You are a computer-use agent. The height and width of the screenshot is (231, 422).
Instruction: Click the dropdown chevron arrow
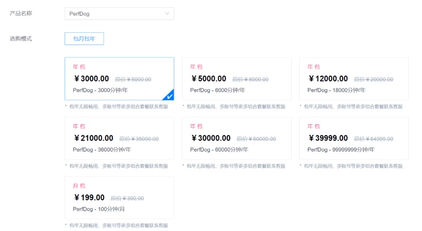click(167, 14)
